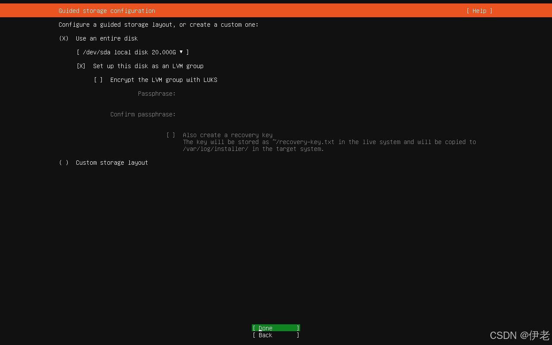The width and height of the screenshot is (552, 345).
Task: Click the "Custom storage layout" label text
Action: coord(112,163)
